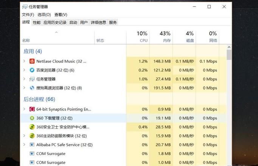
Task: Minimize the 任务管理器 window
Action: (x=194, y=6)
